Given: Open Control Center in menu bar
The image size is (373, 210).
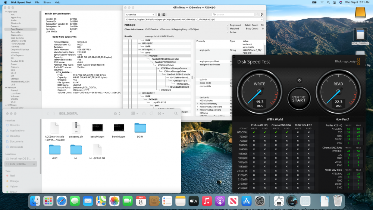Looking at the screenshot, I should point(335,2).
